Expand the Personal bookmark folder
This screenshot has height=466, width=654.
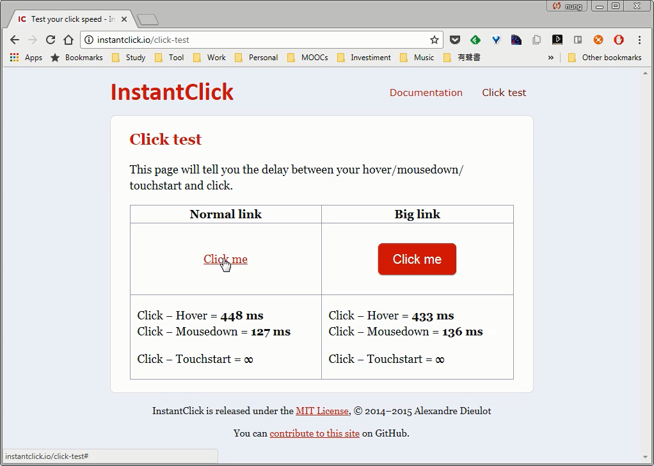tap(257, 58)
